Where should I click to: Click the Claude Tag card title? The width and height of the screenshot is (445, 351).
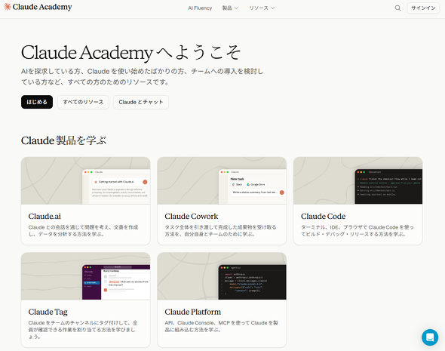[48, 312]
